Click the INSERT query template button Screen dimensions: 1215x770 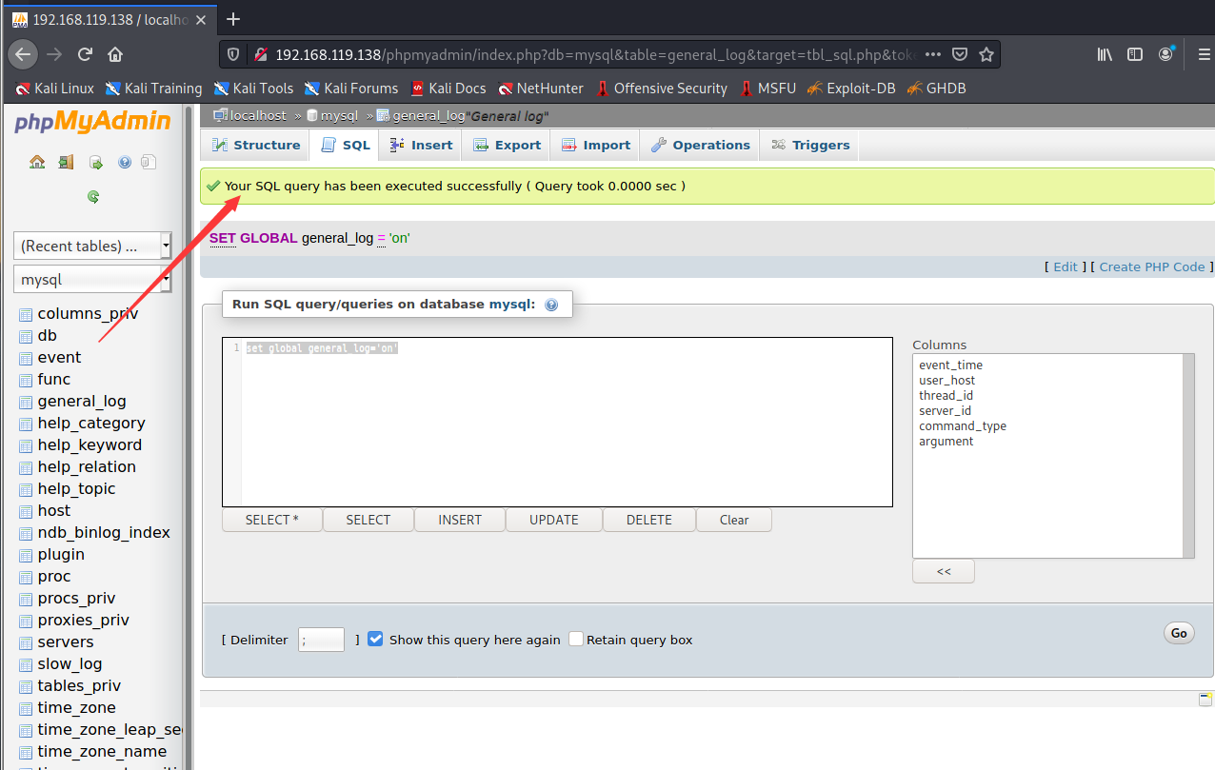point(460,520)
